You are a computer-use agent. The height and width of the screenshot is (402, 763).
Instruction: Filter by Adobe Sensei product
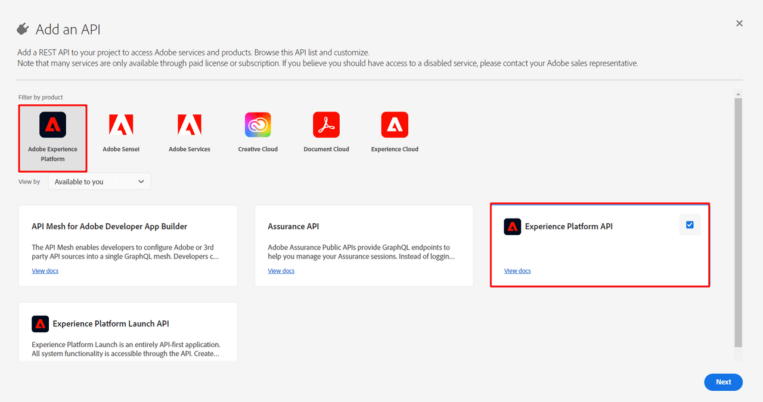click(x=121, y=132)
